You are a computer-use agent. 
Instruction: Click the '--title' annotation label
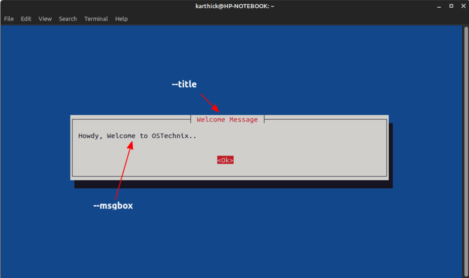tap(184, 85)
